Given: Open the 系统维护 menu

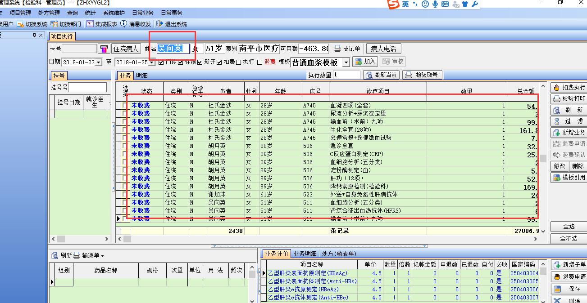Looking at the screenshot, I should click(114, 13).
